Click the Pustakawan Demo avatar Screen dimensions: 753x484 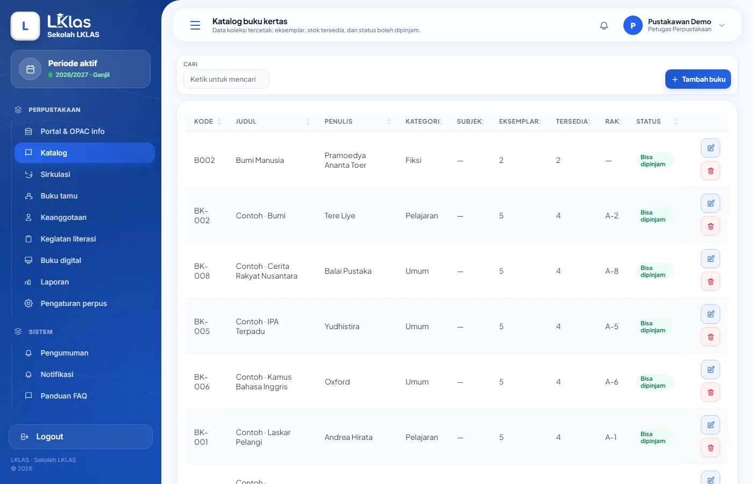[633, 25]
